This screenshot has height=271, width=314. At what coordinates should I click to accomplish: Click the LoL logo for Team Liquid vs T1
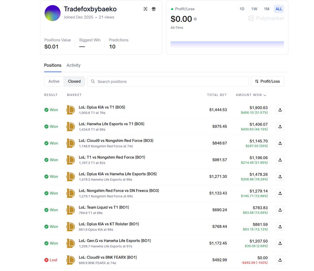[71, 210]
